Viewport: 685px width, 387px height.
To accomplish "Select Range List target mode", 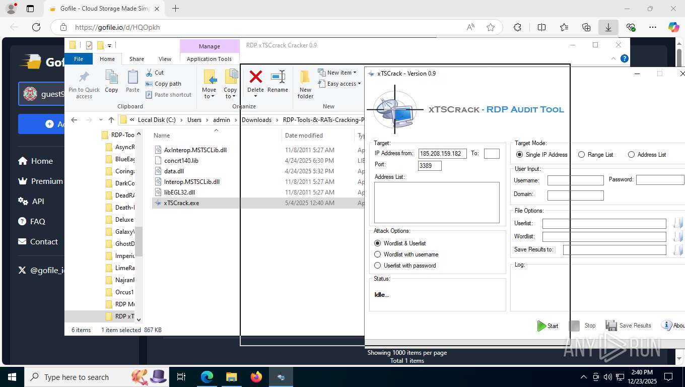I will tap(596, 155).
